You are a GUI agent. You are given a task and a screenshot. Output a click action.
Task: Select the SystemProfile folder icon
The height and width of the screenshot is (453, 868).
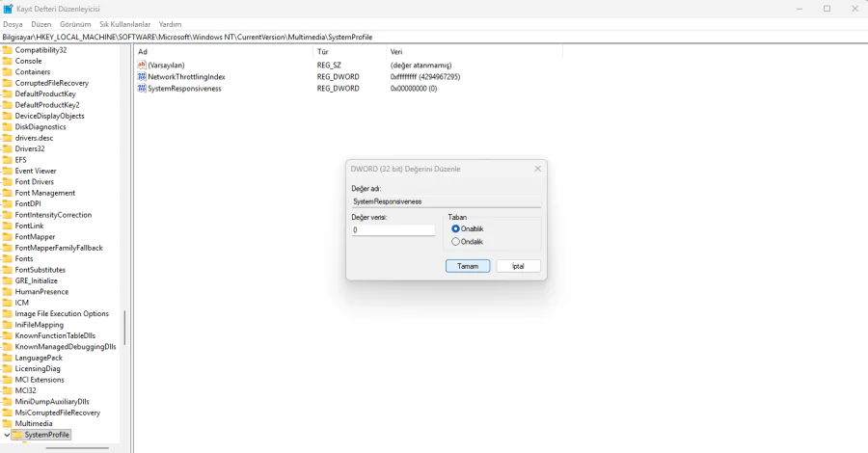(17, 435)
